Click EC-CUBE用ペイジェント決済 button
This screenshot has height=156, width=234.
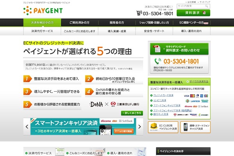(163, 127)
